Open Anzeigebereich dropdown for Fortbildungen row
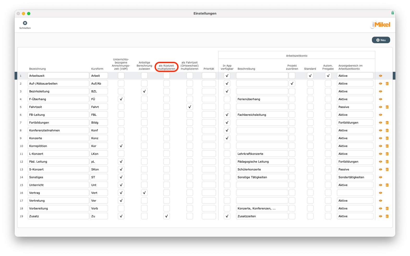The image size is (410, 256). tap(355, 123)
